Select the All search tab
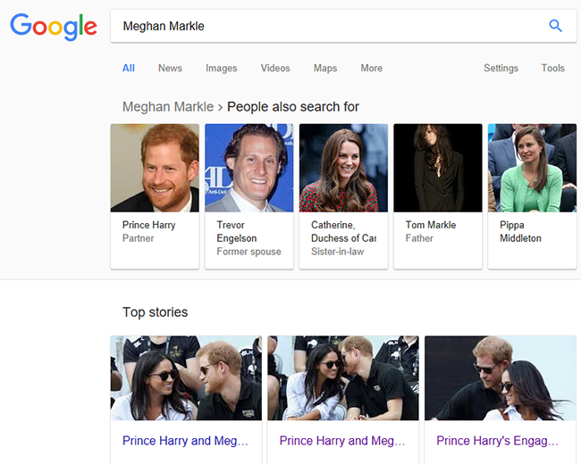 coord(129,68)
